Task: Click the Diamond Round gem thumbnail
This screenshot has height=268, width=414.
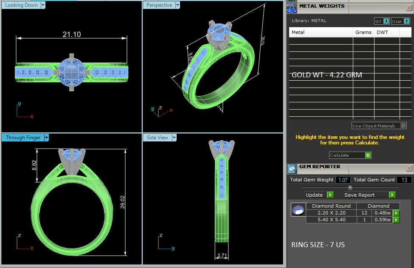Action: point(298,209)
